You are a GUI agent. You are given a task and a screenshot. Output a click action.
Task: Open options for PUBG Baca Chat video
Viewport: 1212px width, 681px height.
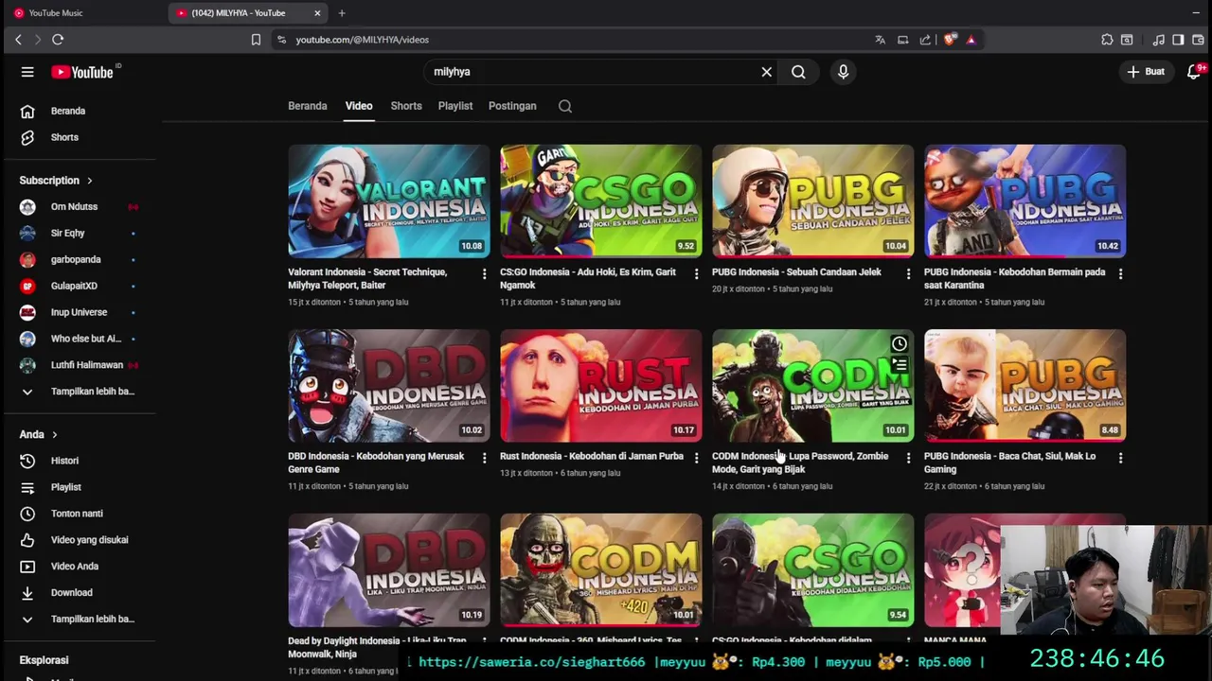click(x=1120, y=458)
